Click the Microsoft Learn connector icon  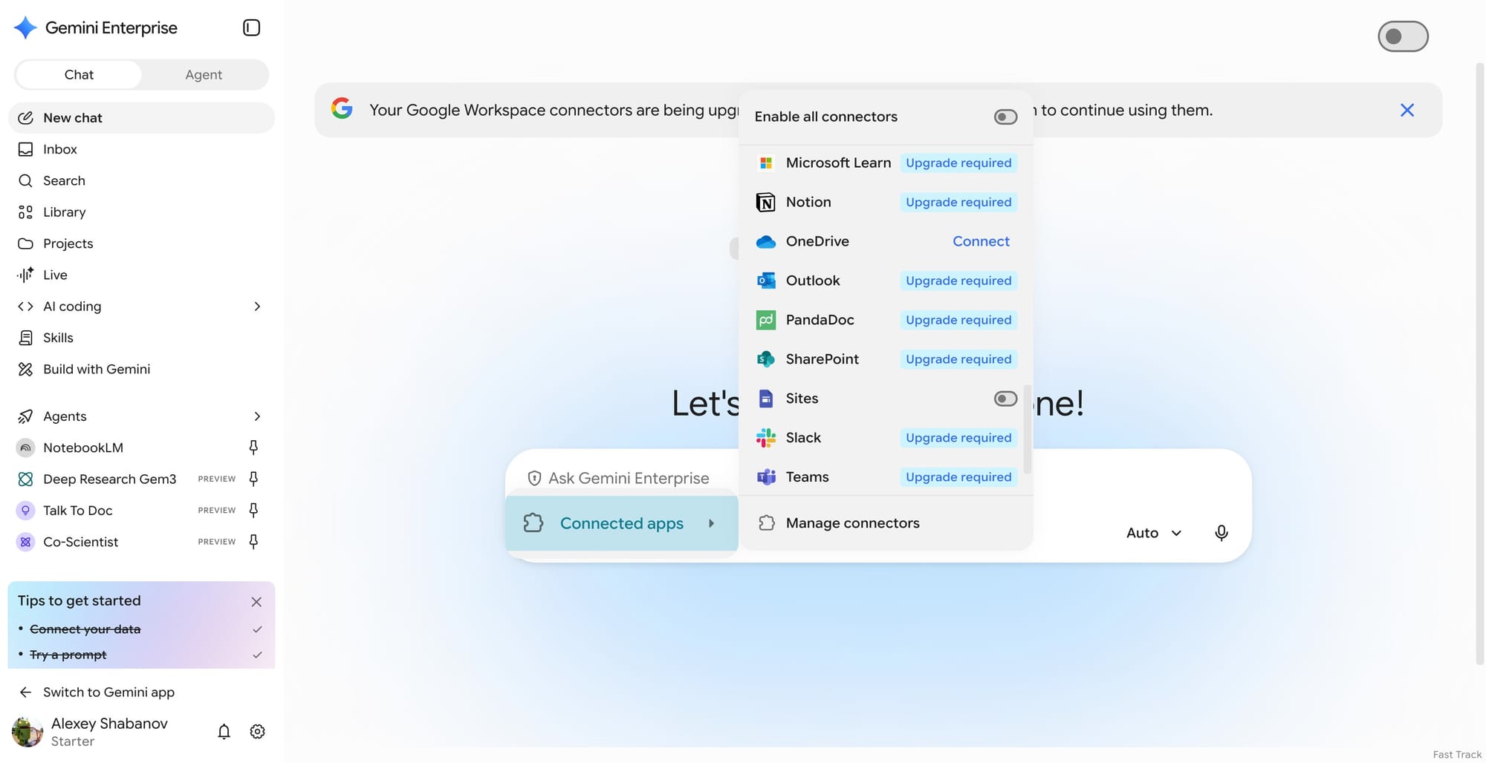pyautogui.click(x=766, y=163)
